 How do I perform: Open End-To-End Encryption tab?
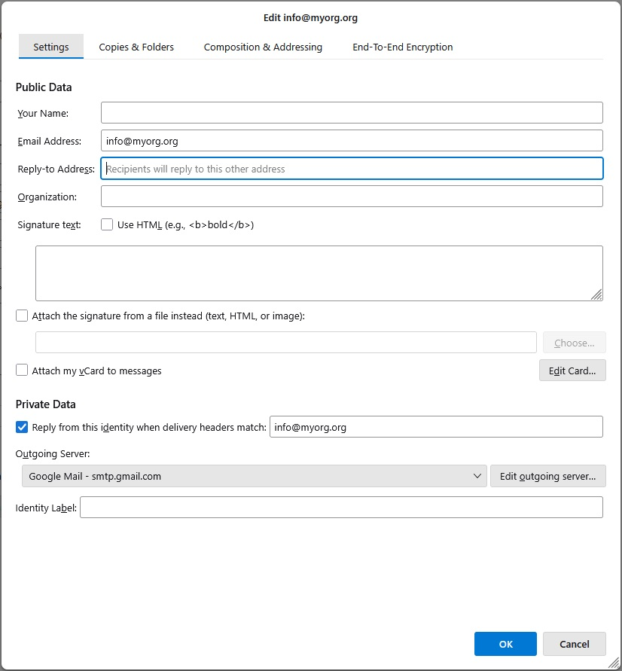click(x=402, y=47)
